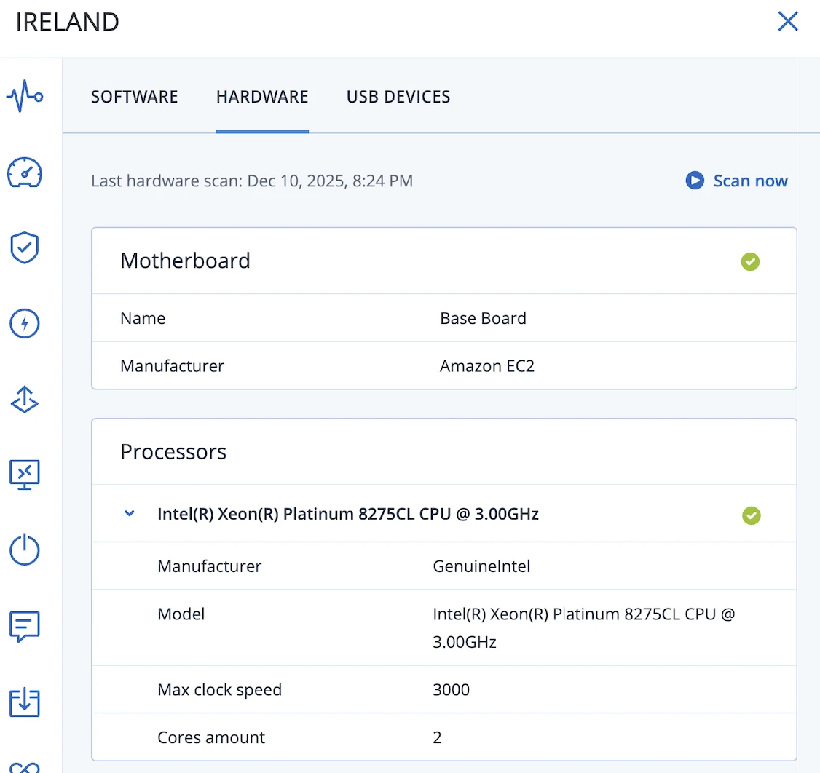
Task: Click the Scan now play icon
Action: pyautogui.click(x=695, y=181)
